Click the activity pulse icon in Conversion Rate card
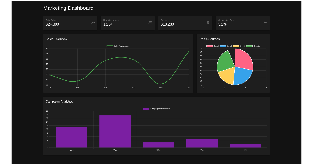The width and height of the screenshot is (313, 164). pos(265,23)
